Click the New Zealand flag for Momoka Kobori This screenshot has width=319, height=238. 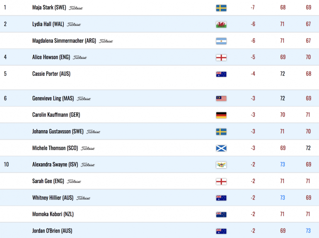pyautogui.click(x=221, y=214)
